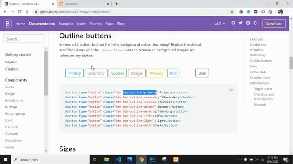Screen dimensions: 293x164
Task: Open Icons in the navbar
Action: (81, 24)
